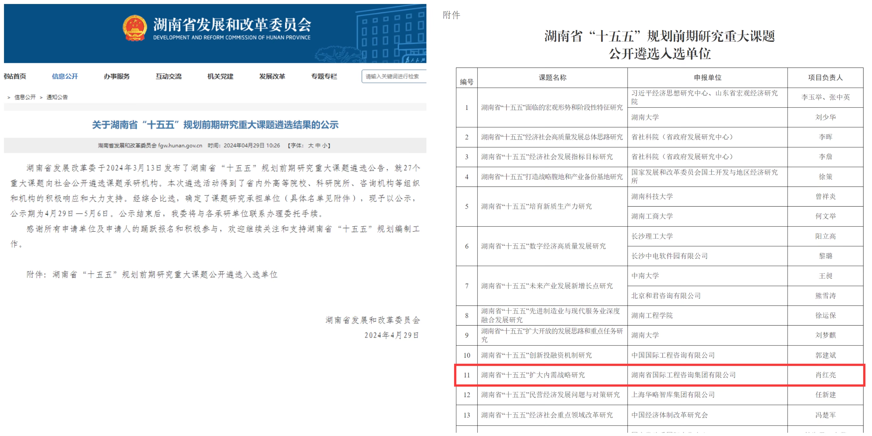This screenshot has height=436, width=872.
Task: Open the 信息公开 nav tab
Action: pos(65,76)
